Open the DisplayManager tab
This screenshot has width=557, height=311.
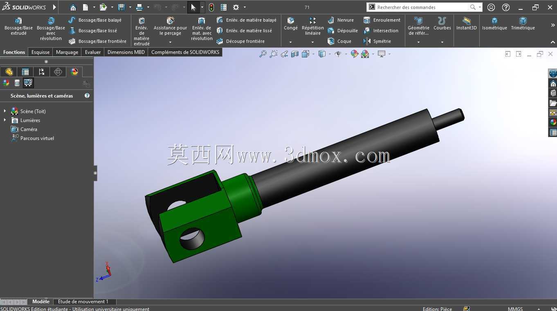pos(74,72)
